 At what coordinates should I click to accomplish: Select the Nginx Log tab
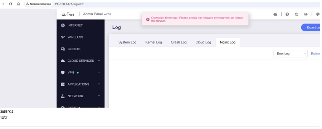228,42
